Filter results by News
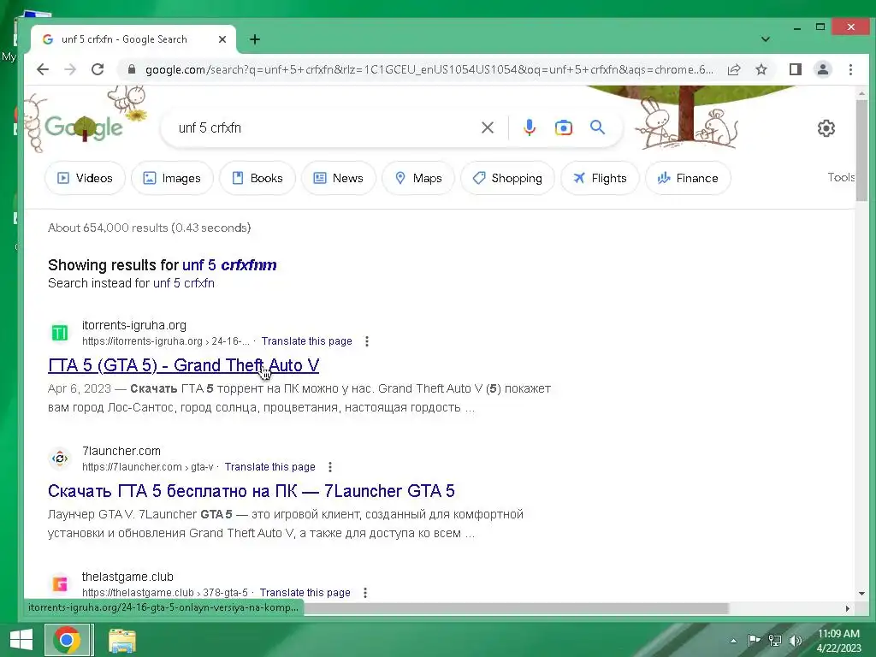Screen dimensions: 876x657 coord(339,178)
